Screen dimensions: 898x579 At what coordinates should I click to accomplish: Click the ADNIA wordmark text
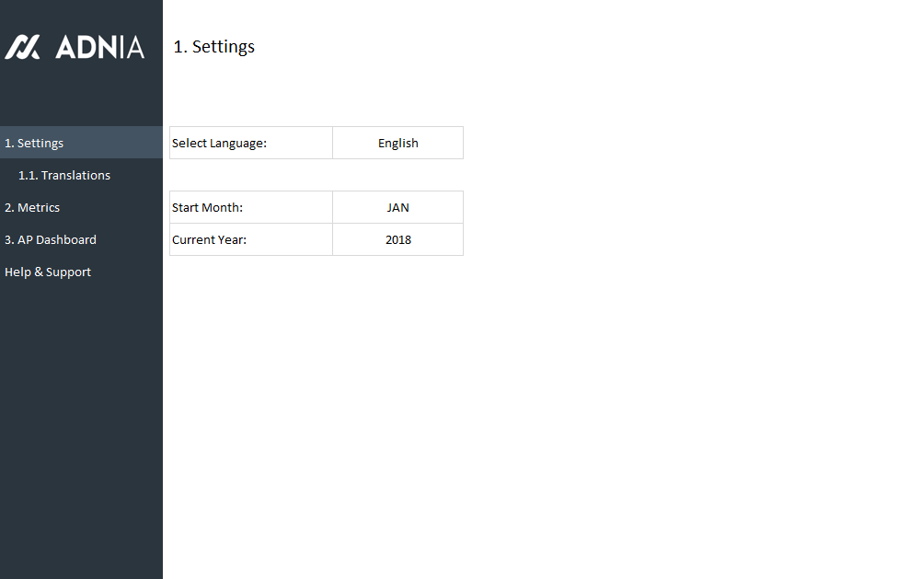99,47
